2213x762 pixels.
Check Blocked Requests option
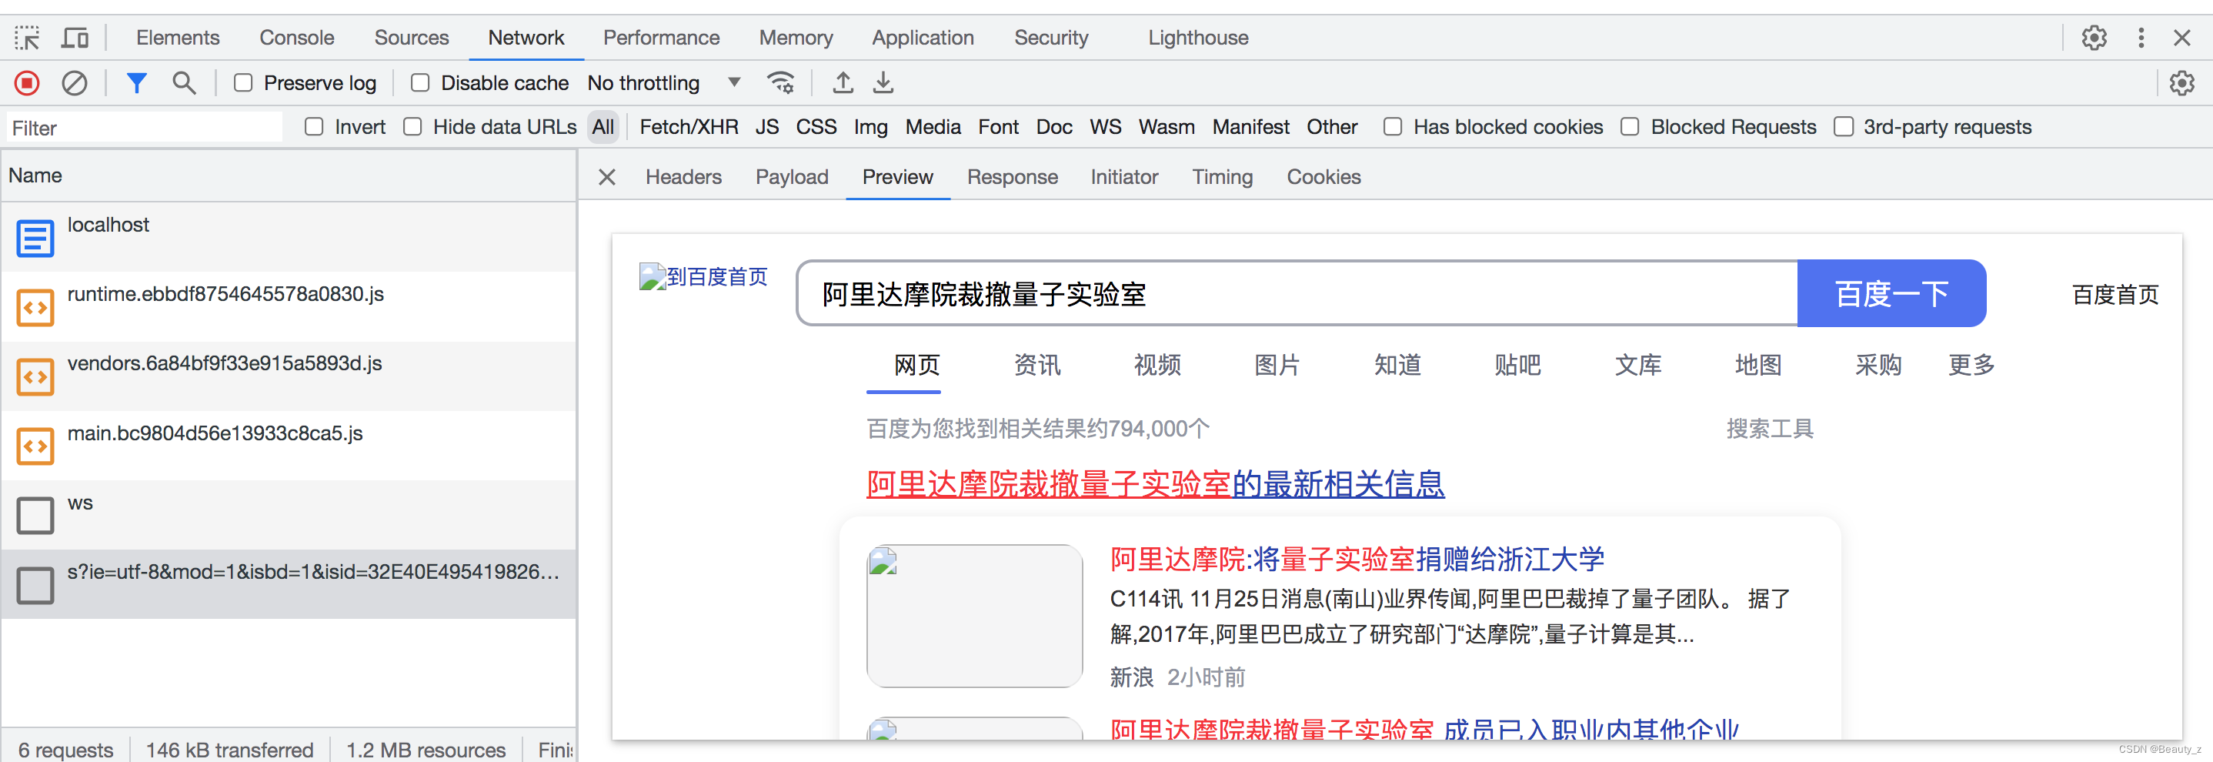(x=1630, y=127)
